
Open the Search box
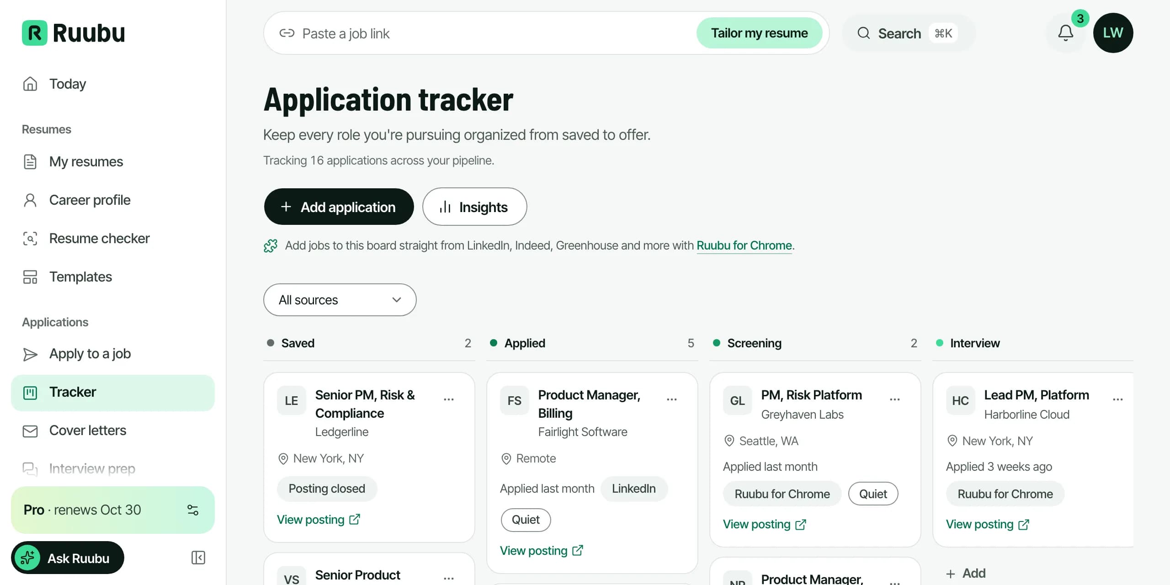pyautogui.click(x=909, y=33)
